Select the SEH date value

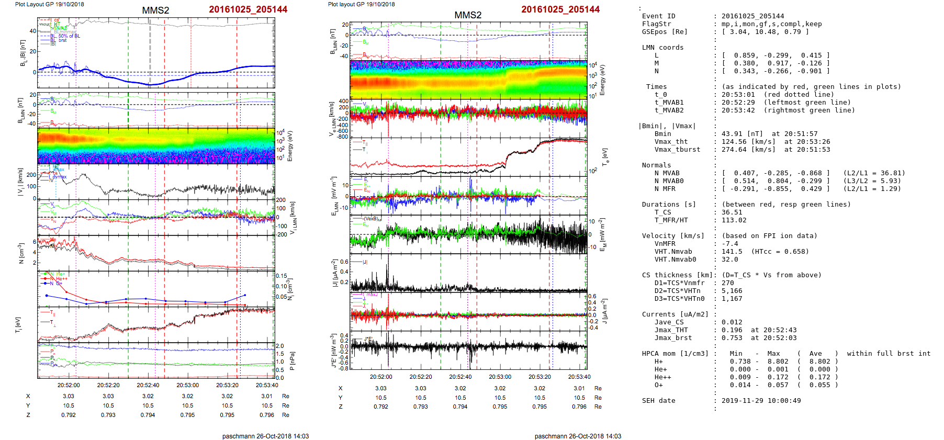(761, 401)
